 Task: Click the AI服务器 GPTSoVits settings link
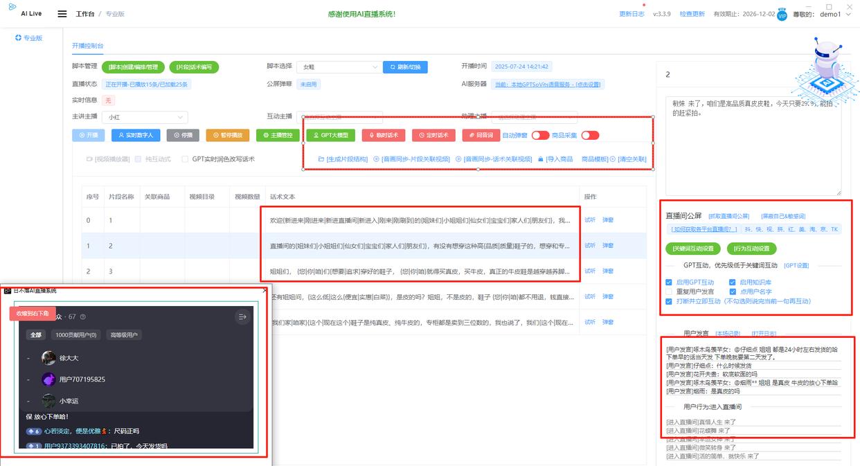(547, 84)
